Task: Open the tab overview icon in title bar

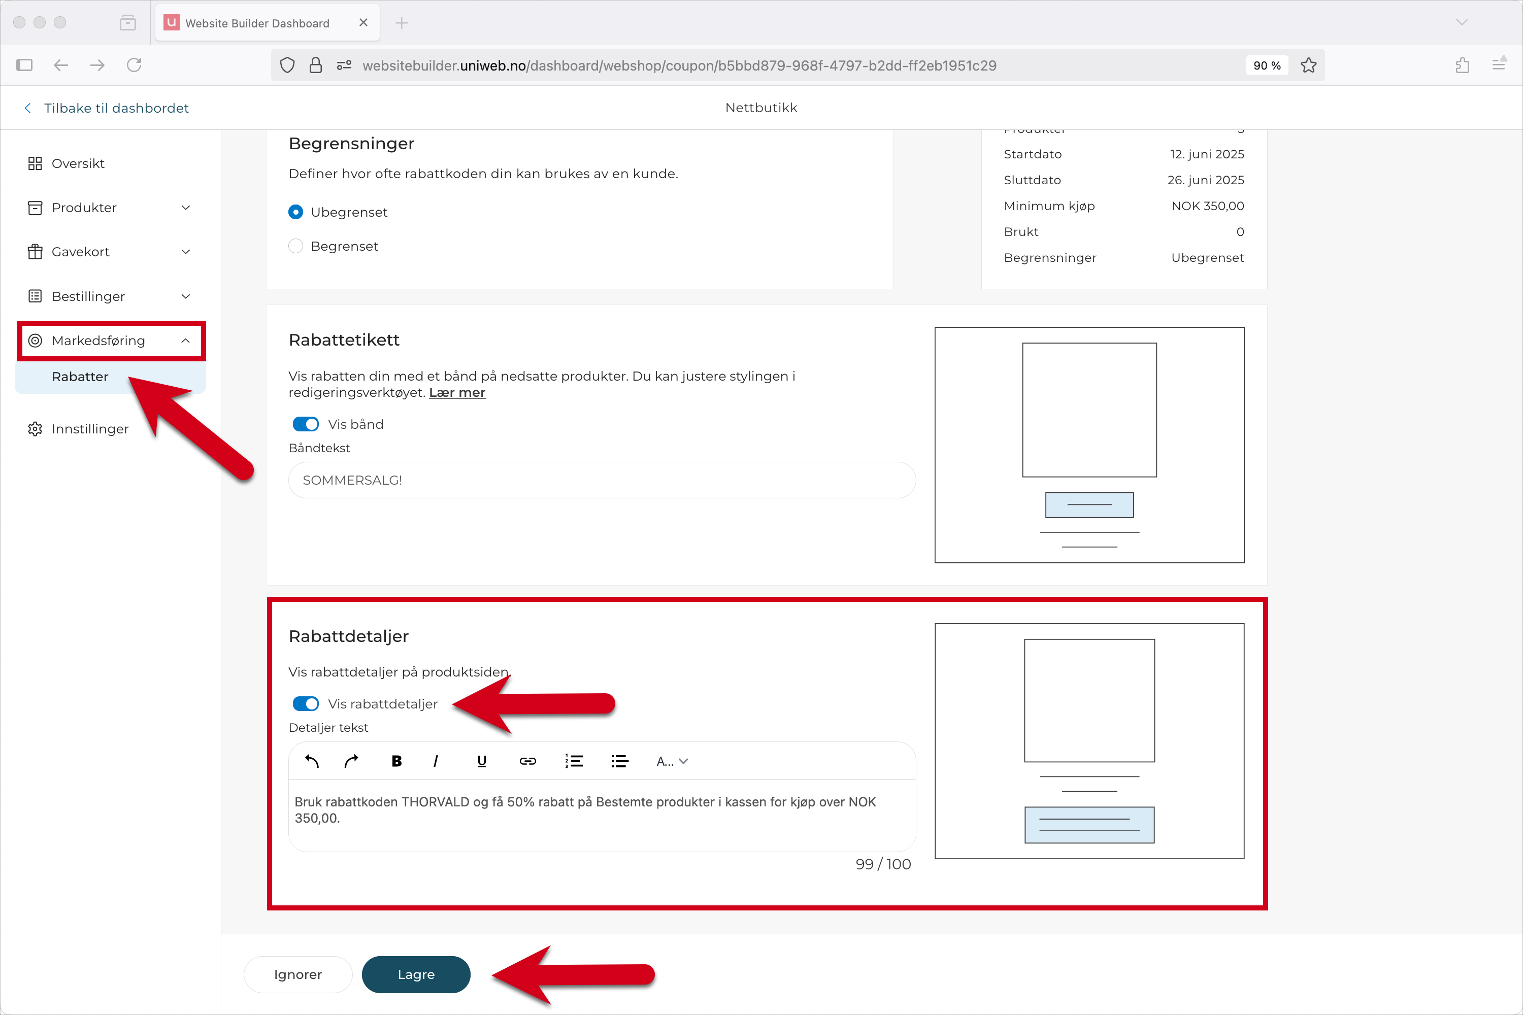Action: [x=128, y=23]
